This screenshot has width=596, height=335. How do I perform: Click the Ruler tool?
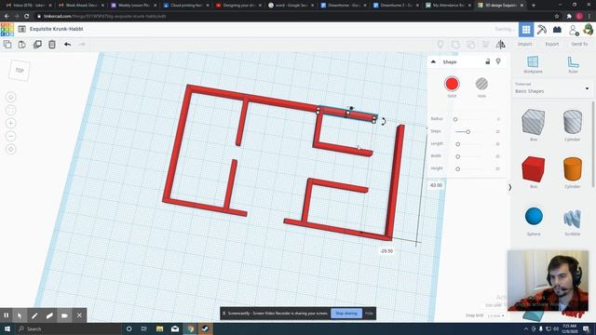(x=573, y=64)
